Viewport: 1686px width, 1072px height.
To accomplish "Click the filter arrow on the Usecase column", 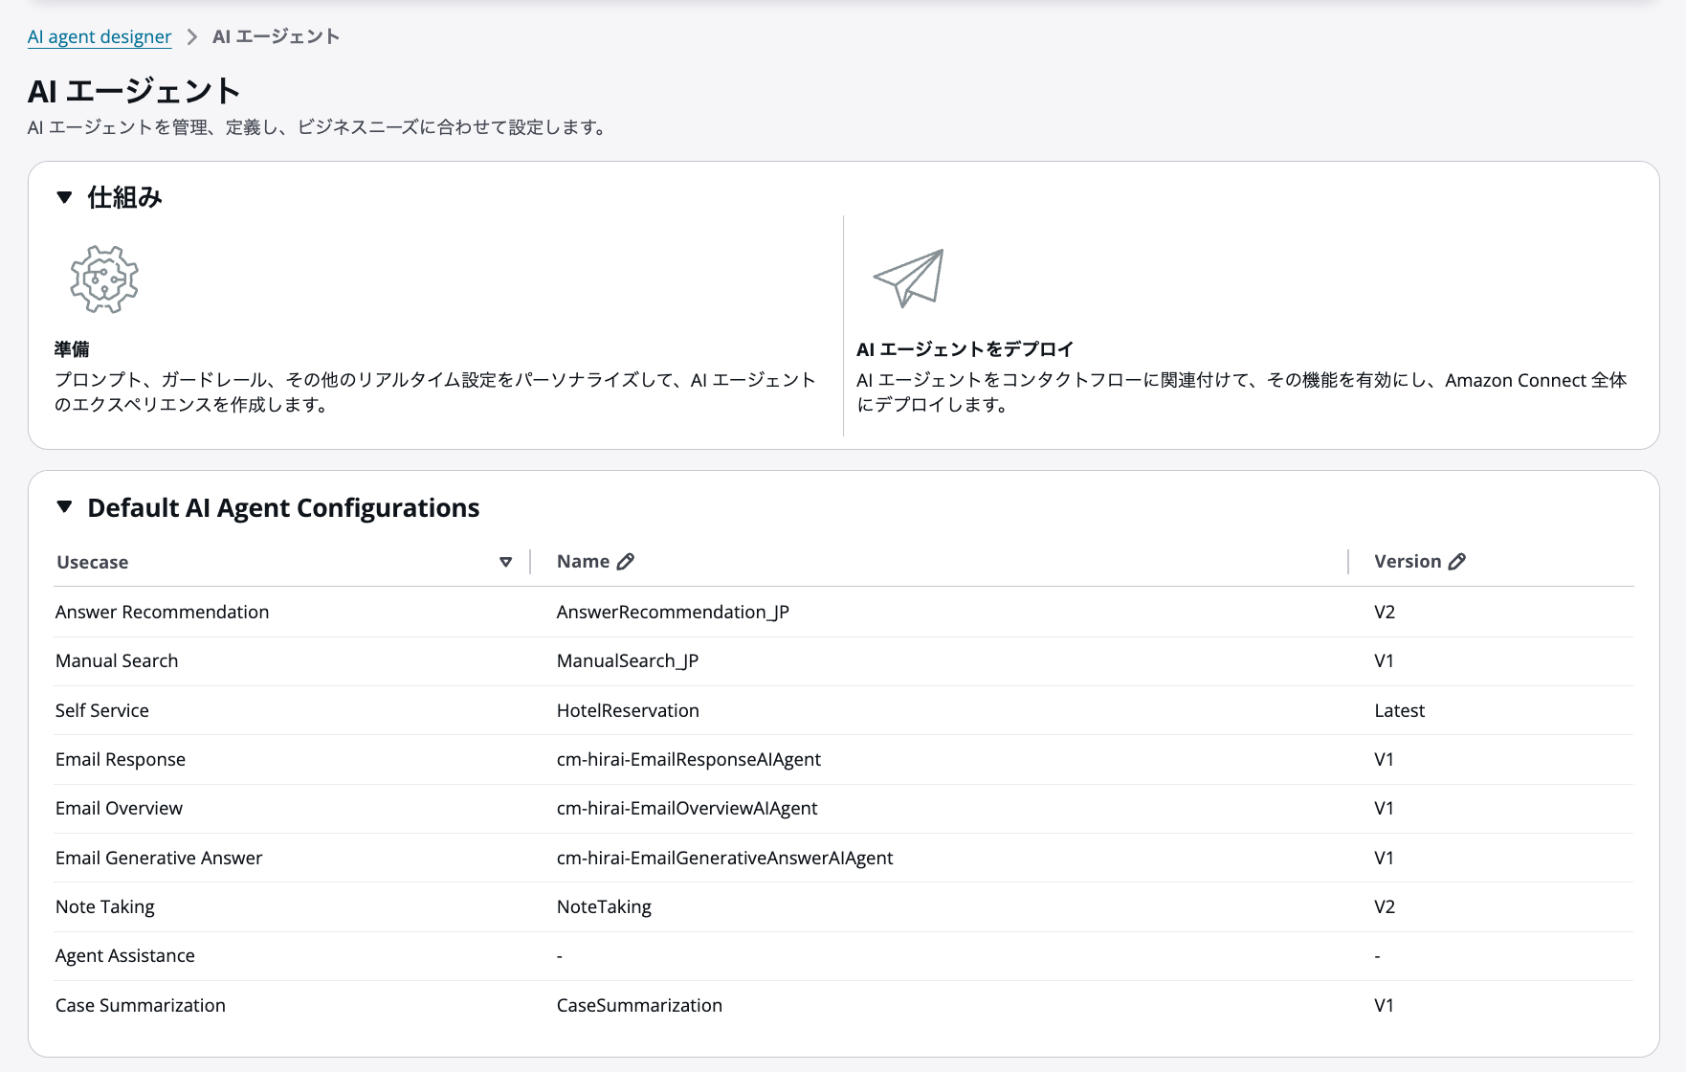I will (x=506, y=563).
